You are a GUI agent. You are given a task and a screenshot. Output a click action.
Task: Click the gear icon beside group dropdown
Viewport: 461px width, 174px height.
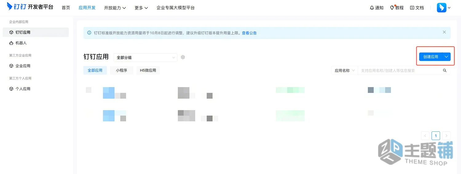[x=183, y=57]
